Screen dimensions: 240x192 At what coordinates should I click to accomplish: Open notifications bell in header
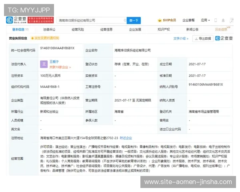[223, 20]
